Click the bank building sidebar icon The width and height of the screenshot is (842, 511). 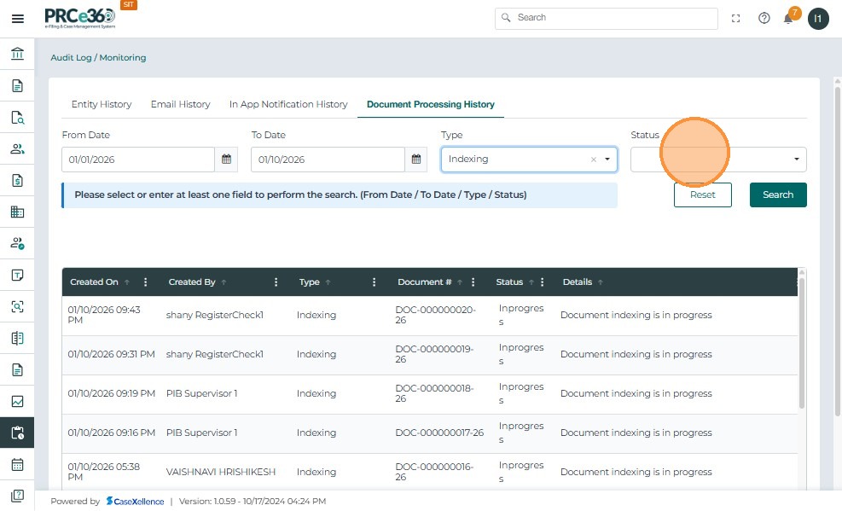(17, 55)
